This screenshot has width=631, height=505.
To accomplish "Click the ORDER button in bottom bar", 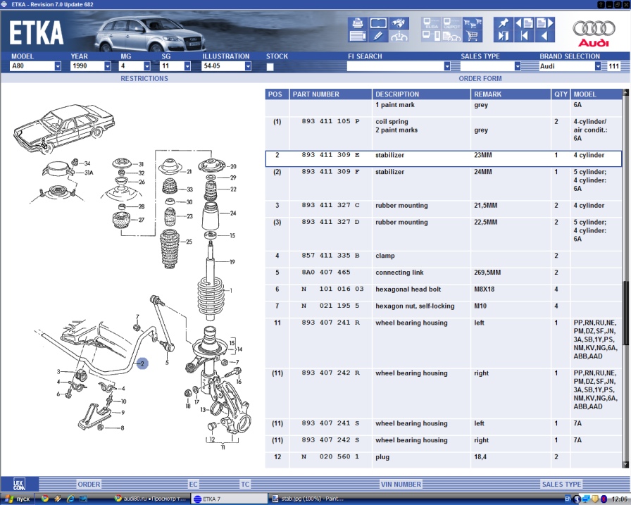I will tap(89, 485).
